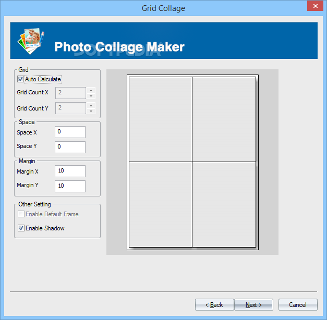Select the top-right cell in grid preview

[224, 119]
